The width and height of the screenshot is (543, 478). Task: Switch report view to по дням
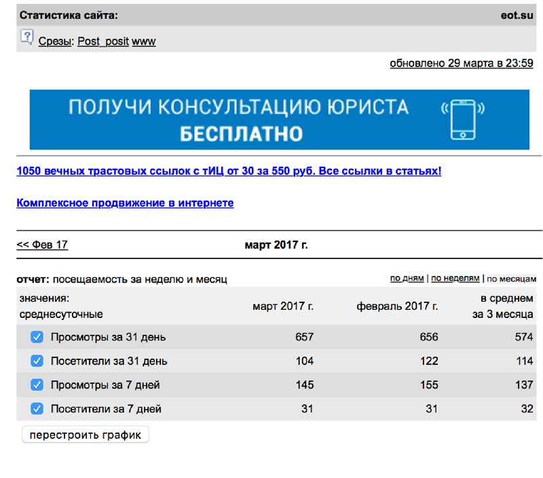[x=407, y=279]
